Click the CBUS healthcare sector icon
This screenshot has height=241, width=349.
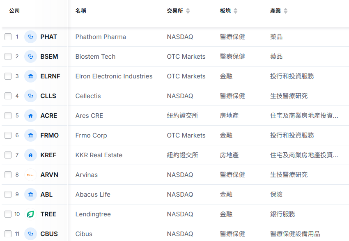[x=30, y=234]
